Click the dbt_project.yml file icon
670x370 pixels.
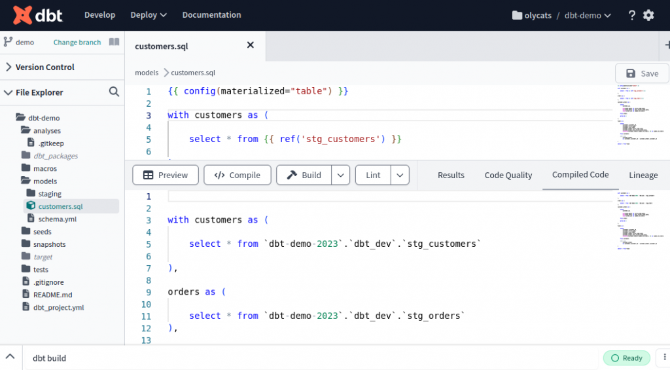coord(26,306)
